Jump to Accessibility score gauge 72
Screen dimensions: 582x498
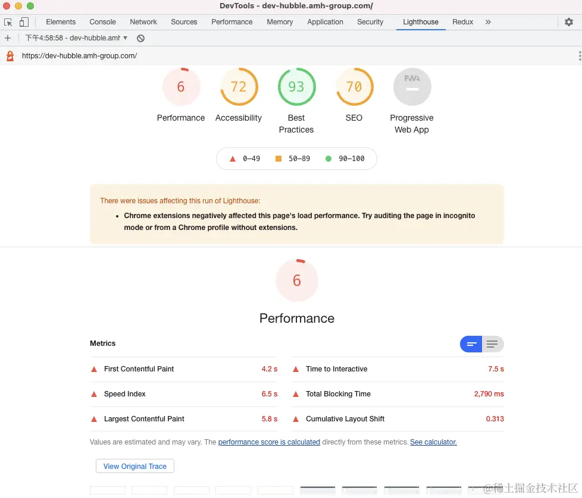point(239,87)
